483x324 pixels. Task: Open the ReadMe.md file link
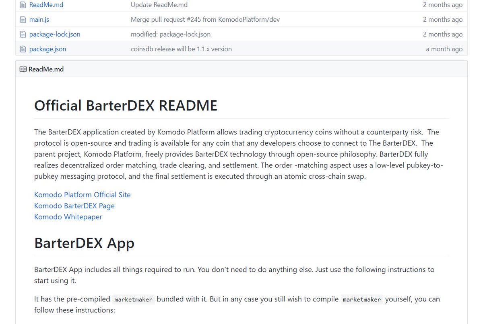[x=46, y=5]
